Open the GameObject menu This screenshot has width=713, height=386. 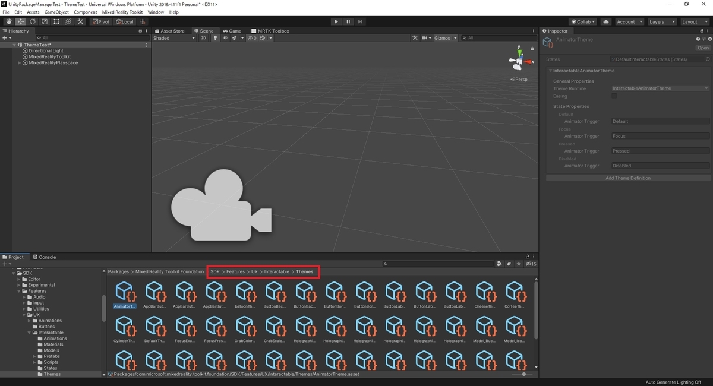(57, 12)
